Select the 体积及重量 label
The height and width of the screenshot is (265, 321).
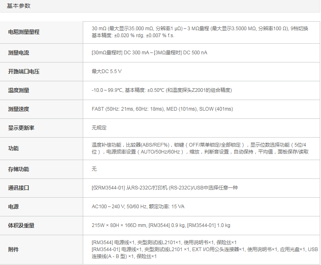[x=21, y=226]
